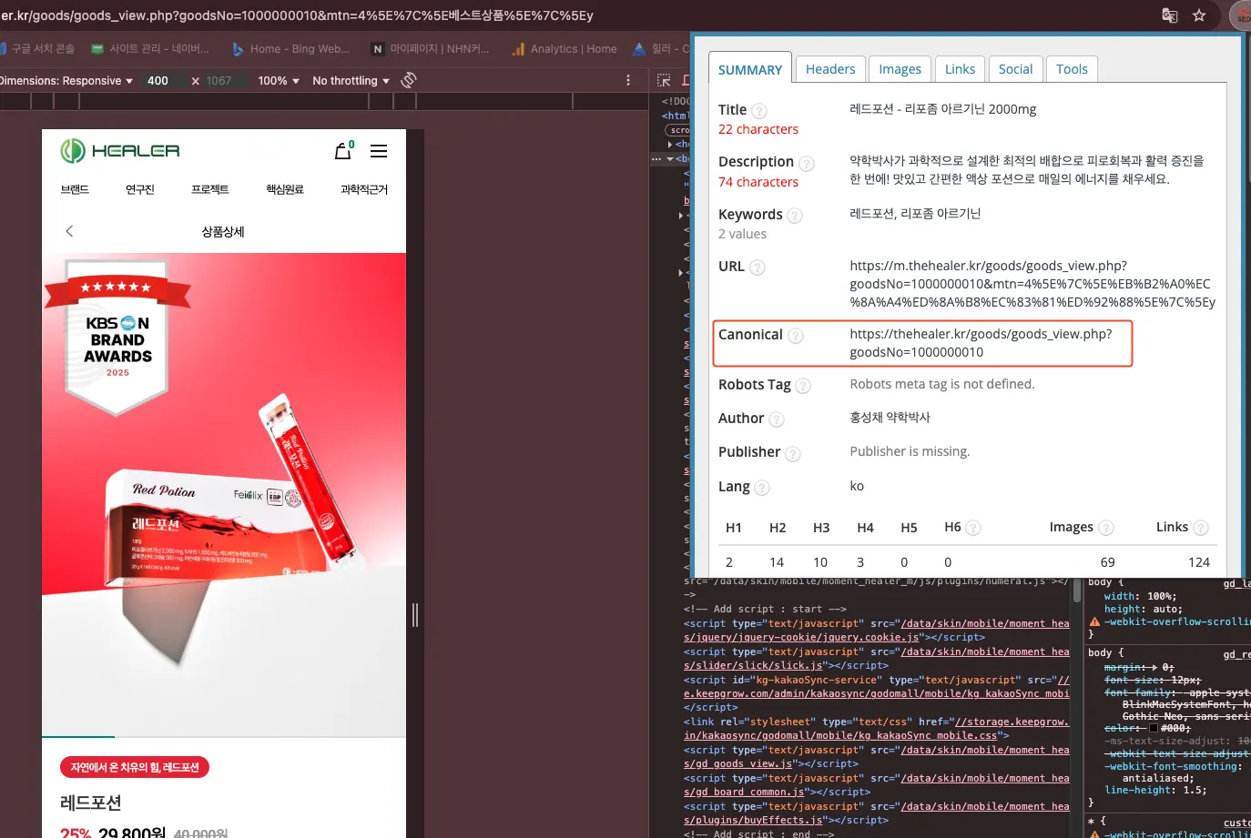Open the hamburger menu on HEALER site
Screen dimensions: 1251x838
(379, 151)
